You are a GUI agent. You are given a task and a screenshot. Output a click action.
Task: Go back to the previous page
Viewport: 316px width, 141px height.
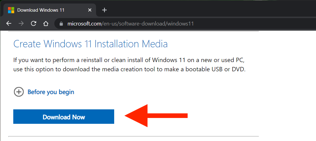click(9, 24)
